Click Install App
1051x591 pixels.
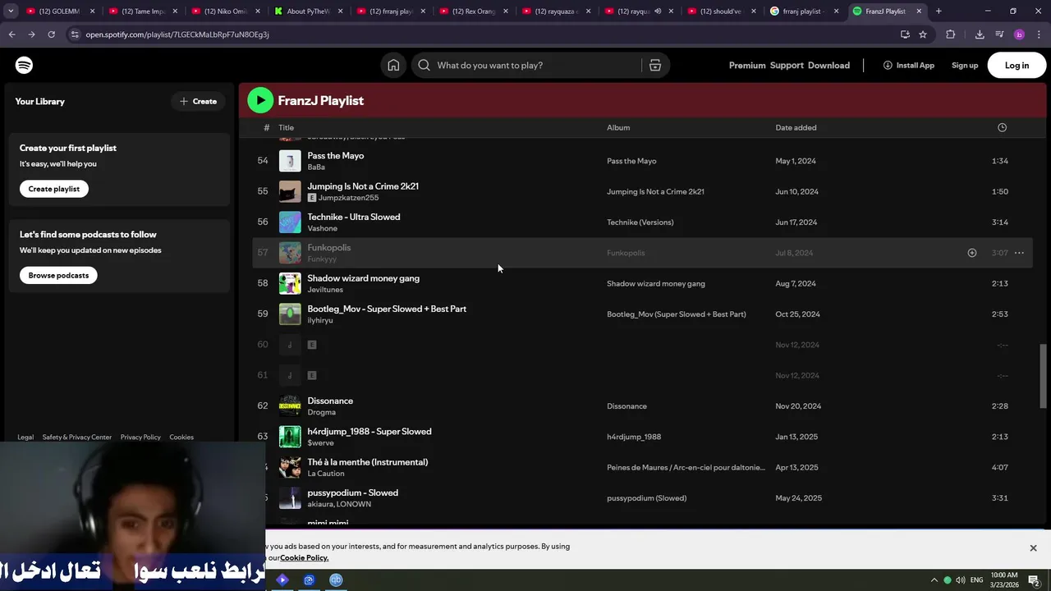908,65
